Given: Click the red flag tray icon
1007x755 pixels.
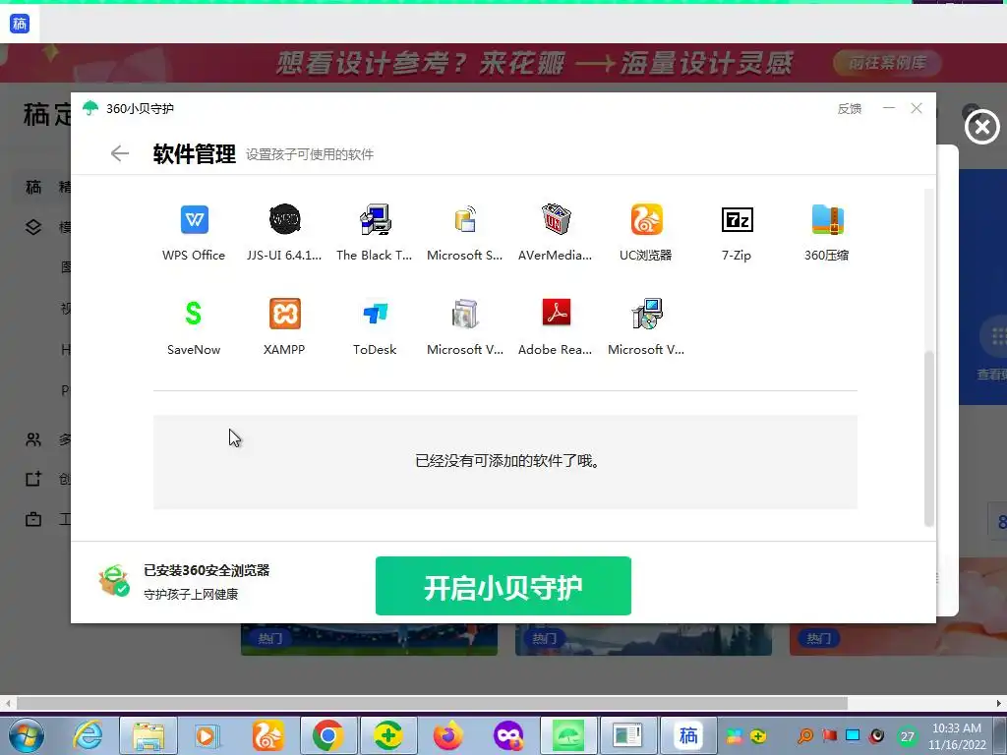Looking at the screenshot, I should [x=830, y=735].
